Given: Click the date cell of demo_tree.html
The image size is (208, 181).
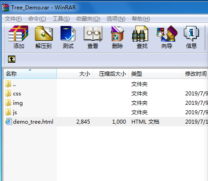Looking at the screenshot, I should click(196, 122).
